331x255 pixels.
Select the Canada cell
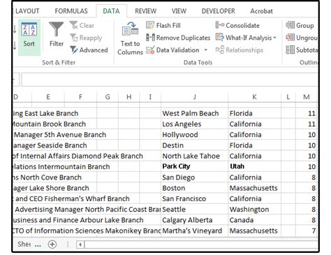click(x=254, y=220)
